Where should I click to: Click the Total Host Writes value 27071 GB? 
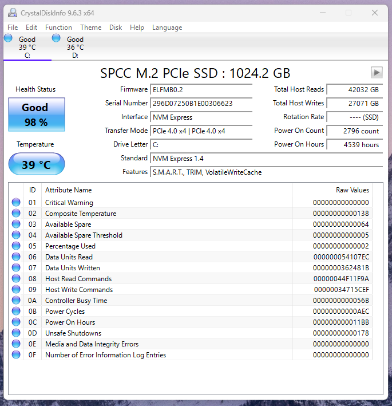pyautogui.click(x=354, y=103)
